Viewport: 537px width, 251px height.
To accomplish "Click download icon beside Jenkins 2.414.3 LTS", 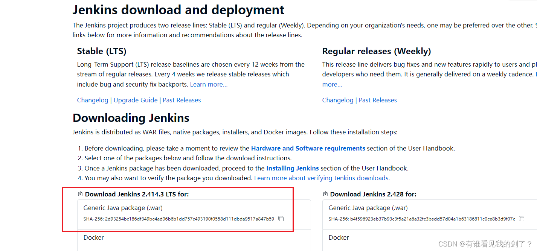I will pos(80,194).
